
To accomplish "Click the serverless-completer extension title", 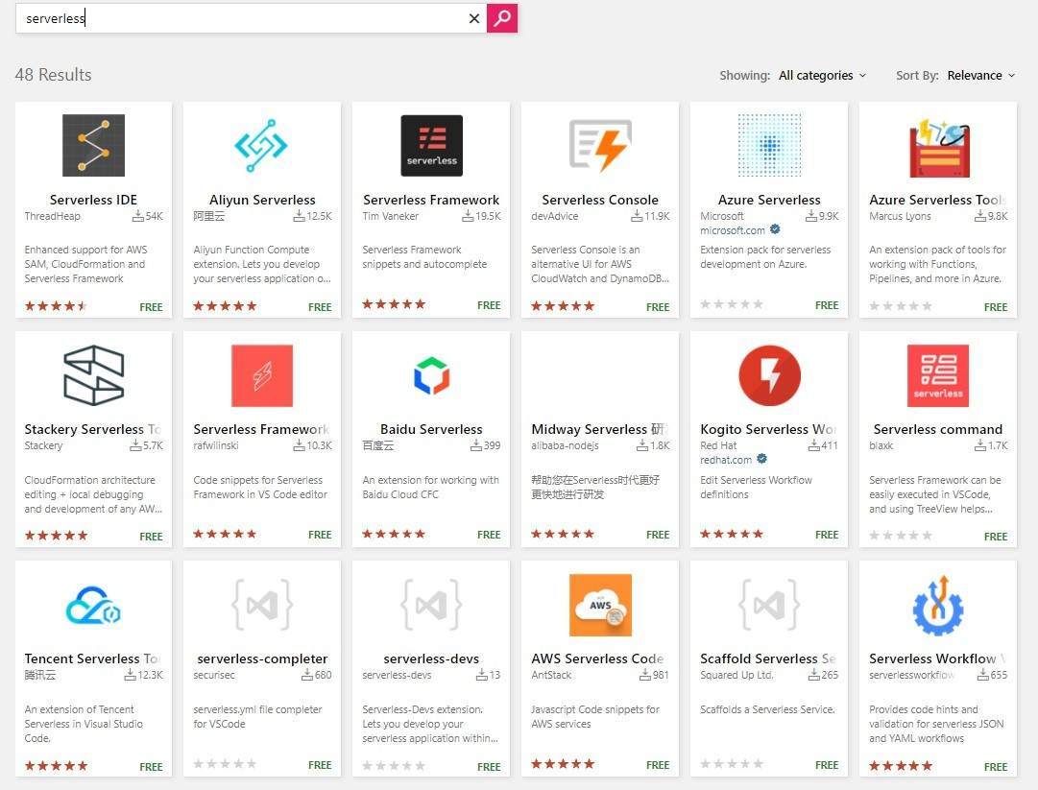I will 262,658.
